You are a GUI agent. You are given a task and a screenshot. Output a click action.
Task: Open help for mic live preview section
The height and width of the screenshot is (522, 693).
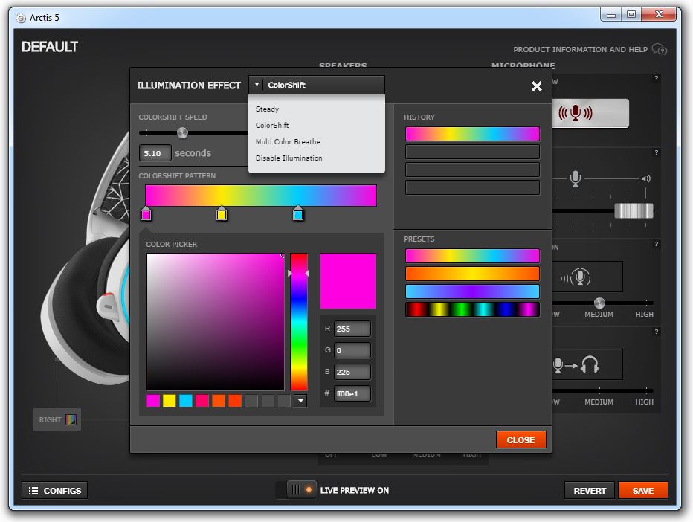click(x=657, y=78)
